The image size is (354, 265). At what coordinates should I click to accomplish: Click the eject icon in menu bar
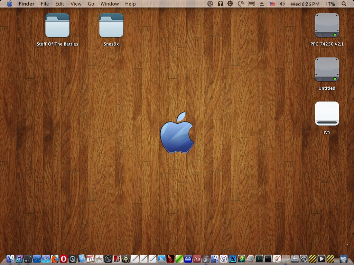click(x=262, y=4)
